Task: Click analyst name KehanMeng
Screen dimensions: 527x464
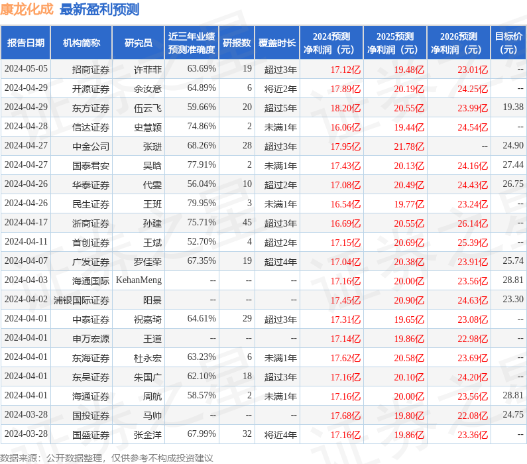Action: (x=139, y=280)
